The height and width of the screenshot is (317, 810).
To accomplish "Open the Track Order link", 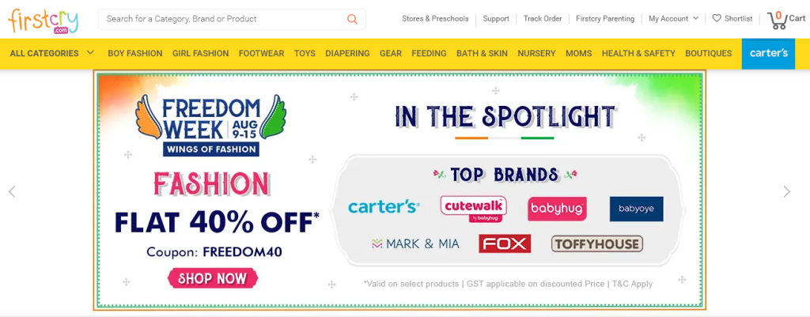I will tap(543, 19).
